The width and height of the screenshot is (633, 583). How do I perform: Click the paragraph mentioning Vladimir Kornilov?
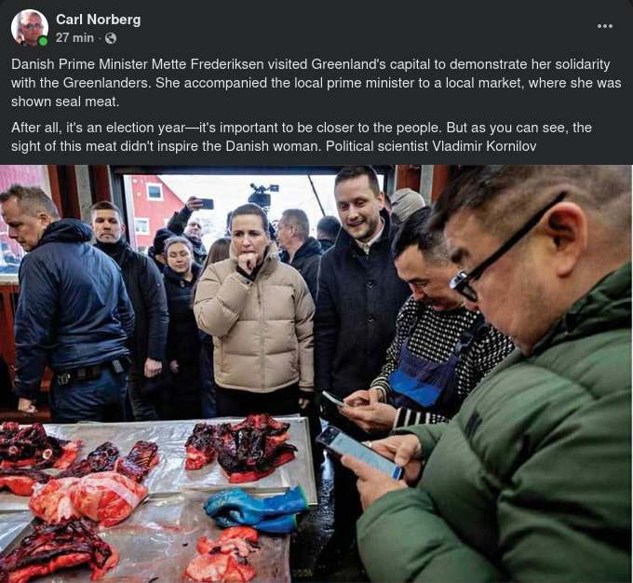tap(302, 137)
